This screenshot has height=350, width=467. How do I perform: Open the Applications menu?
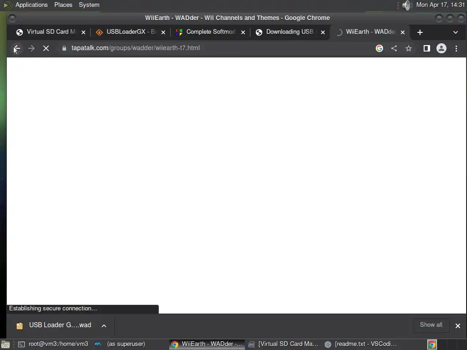point(31,5)
